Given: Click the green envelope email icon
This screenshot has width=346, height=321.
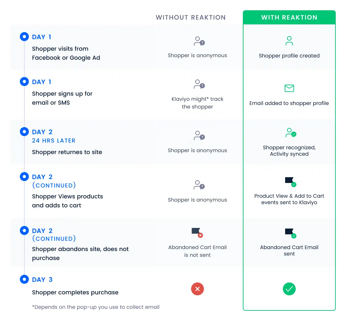Looking at the screenshot, I should pyautogui.click(x=289, y=88).
